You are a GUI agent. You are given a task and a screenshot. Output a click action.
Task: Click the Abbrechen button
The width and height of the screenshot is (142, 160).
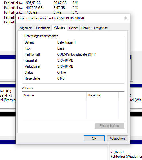[117, 138]
